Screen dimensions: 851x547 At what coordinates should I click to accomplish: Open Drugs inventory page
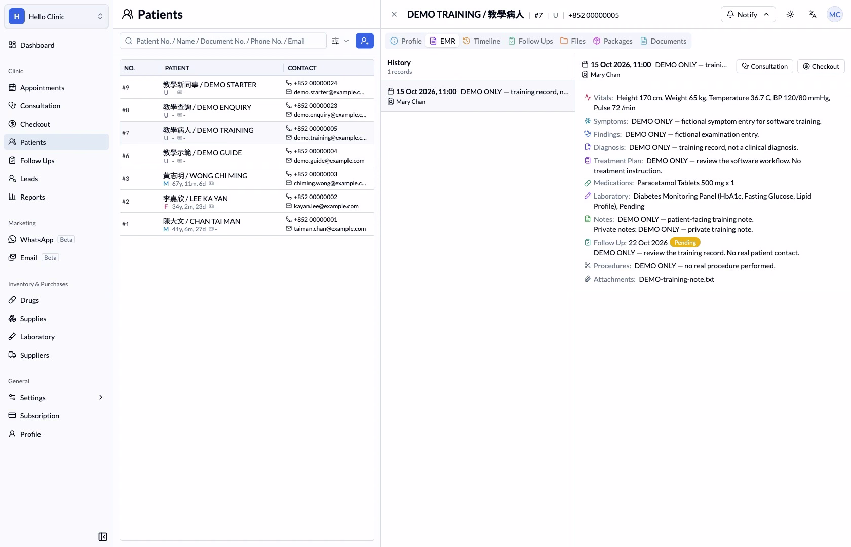click(x=56, y=300)
